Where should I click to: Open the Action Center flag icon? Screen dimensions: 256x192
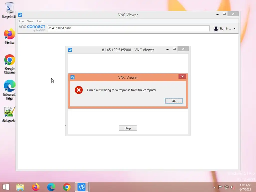tap(220, 187)
